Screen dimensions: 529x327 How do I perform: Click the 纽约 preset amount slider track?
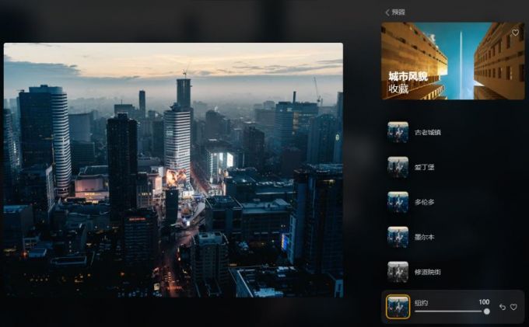[452, 311]
